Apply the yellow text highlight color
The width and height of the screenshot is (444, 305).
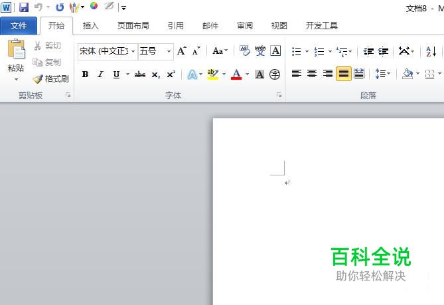click(x=213, y=74)
